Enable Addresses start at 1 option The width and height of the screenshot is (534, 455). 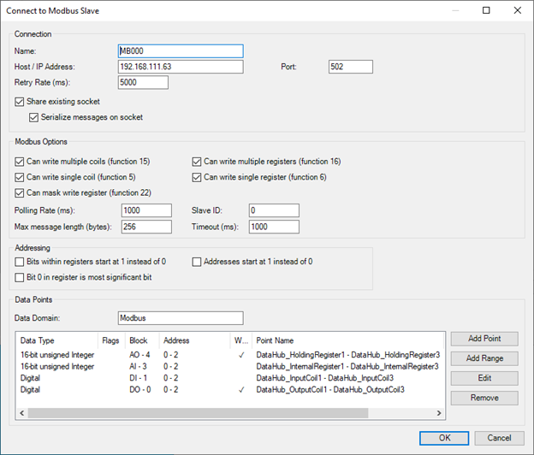(x=198, y=262)
